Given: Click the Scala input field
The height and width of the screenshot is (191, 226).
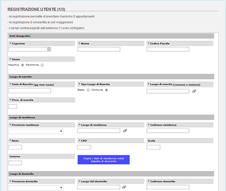Looking at the screenshot, I should click(x=153, y=147).
